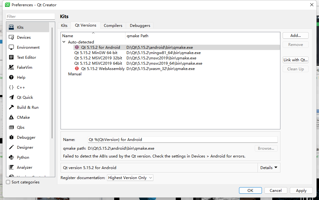Open the Help question mark icon
The width and height of the screenshot is (319, 200).
tap(11, 77)
